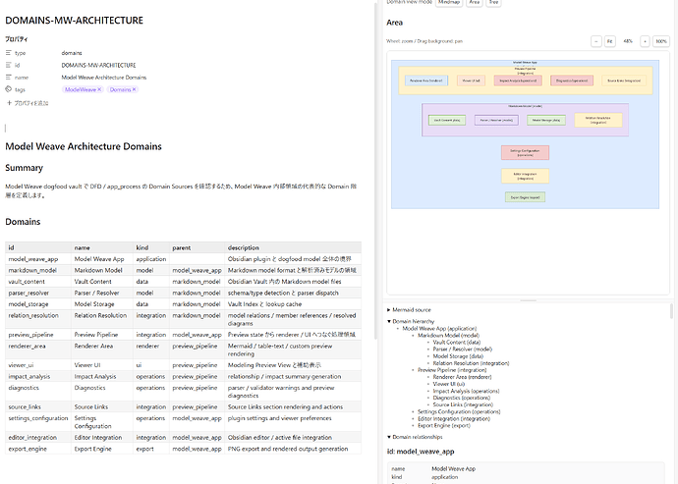Click the plus icon to add property
The width and height of the screenshot is (678, 484).
pyautogui.click(x=9, y=103)
